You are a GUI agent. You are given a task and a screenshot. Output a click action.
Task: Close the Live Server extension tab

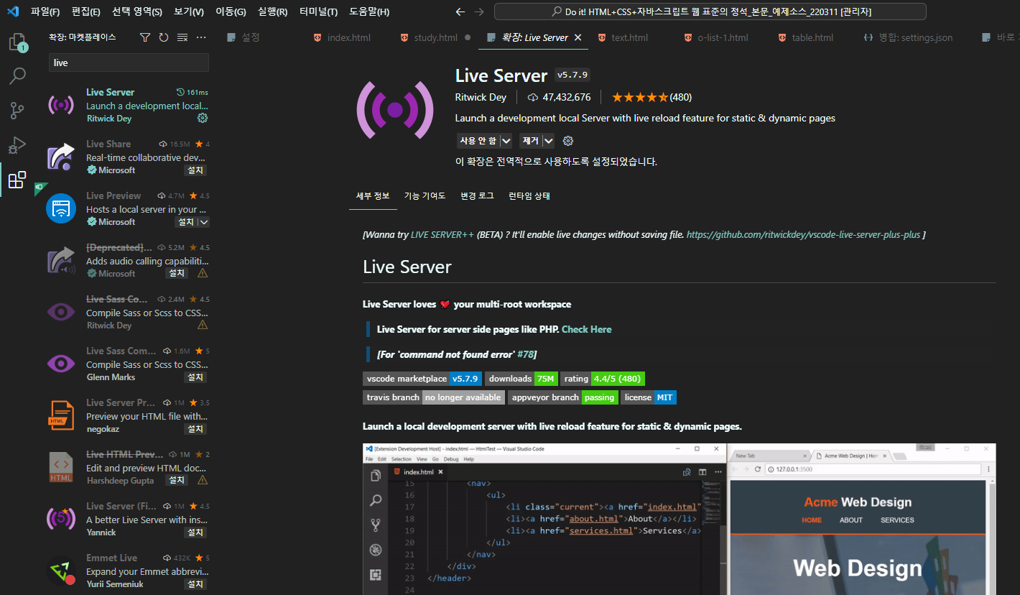coord(578,37)
